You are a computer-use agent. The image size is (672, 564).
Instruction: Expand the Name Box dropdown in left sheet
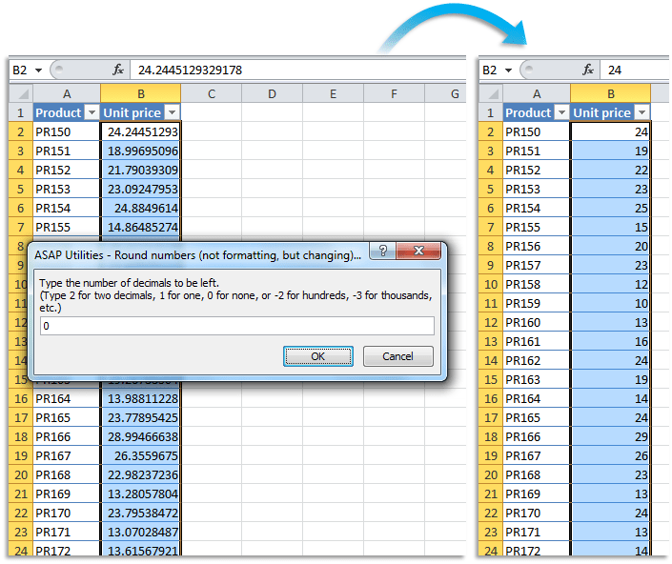pyautogui.click(x=38, y=70)
